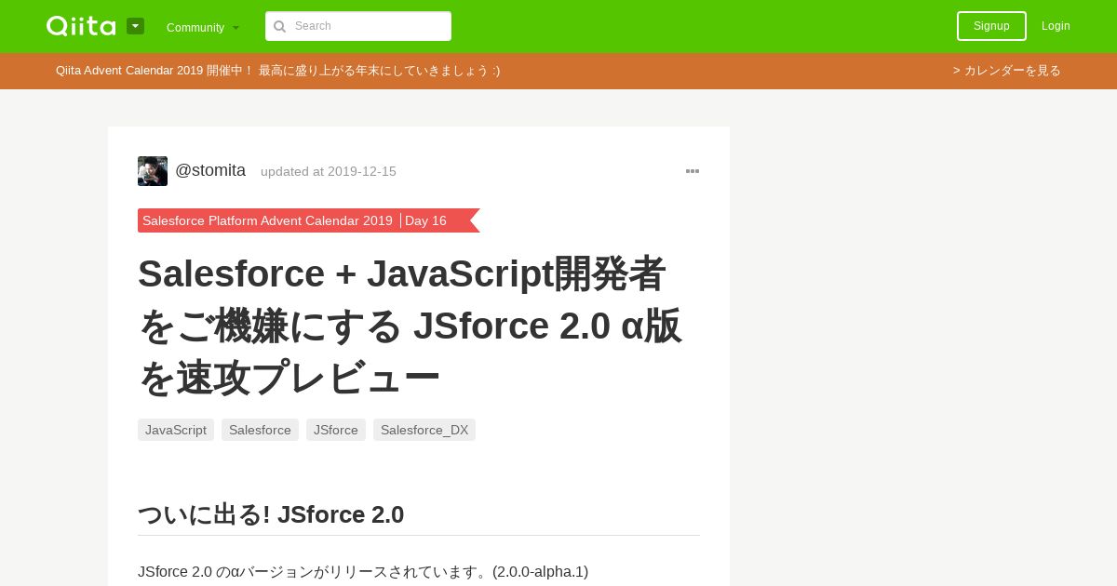Open stomita's avatar image
This screenshot has width=1117, height=586.
(x=153, y=171)
